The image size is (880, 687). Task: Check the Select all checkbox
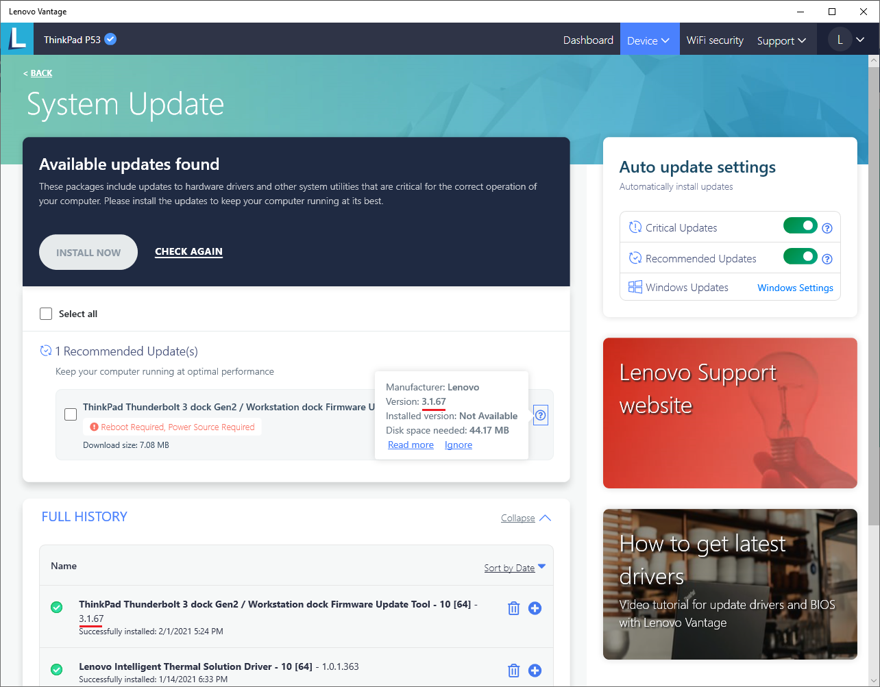[46, 314]
